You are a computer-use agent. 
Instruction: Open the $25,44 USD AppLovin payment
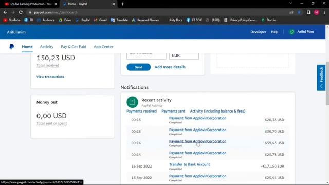coord(197,176)
